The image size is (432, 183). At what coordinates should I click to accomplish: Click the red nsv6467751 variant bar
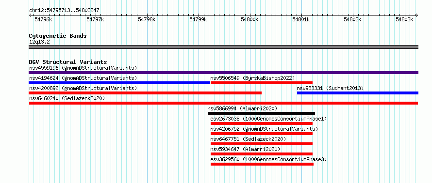[x=262, y=144]
